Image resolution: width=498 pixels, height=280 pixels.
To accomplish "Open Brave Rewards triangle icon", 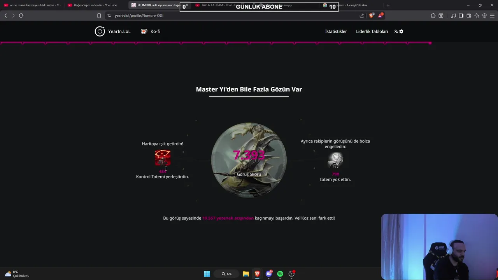I will click(380, 16).
